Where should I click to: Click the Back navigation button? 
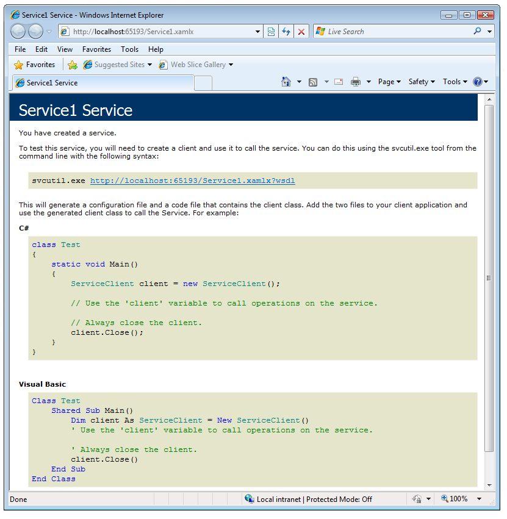click(x=18, y=31)
